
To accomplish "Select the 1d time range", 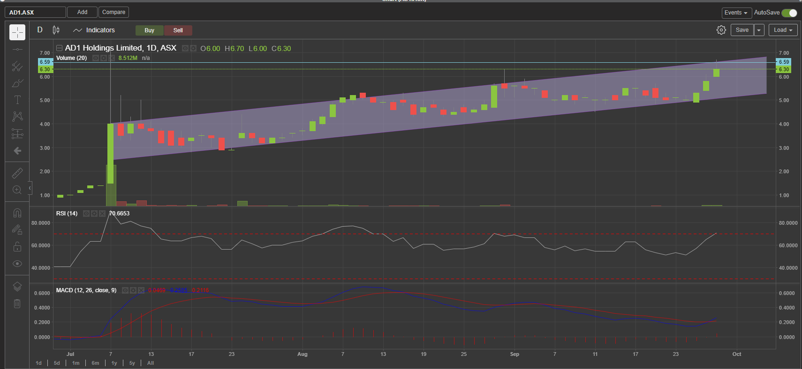I will pyautogui.click(x=38, y=363).
